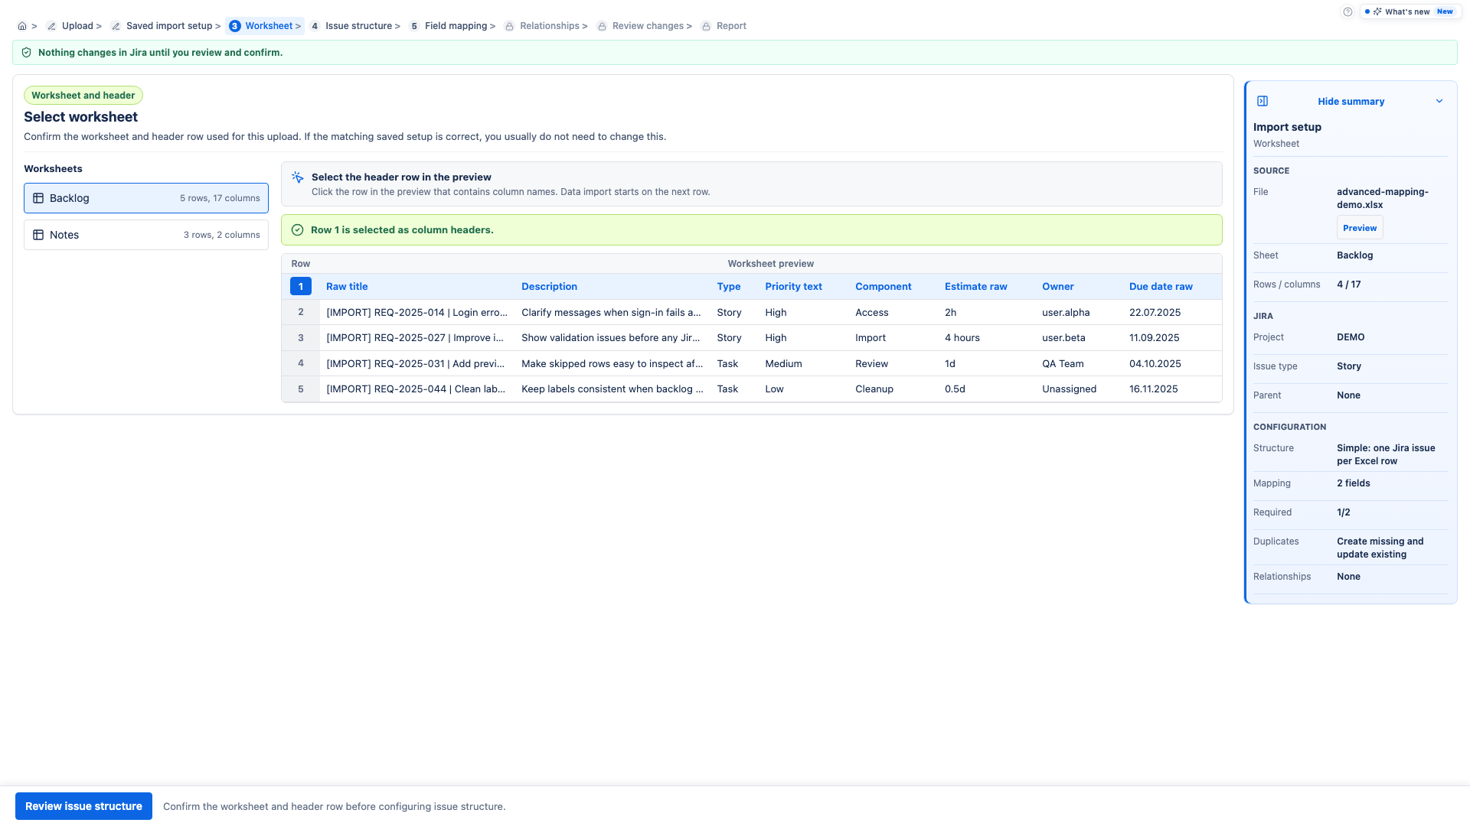Click the Raw title column header

[x=347, y=287]
